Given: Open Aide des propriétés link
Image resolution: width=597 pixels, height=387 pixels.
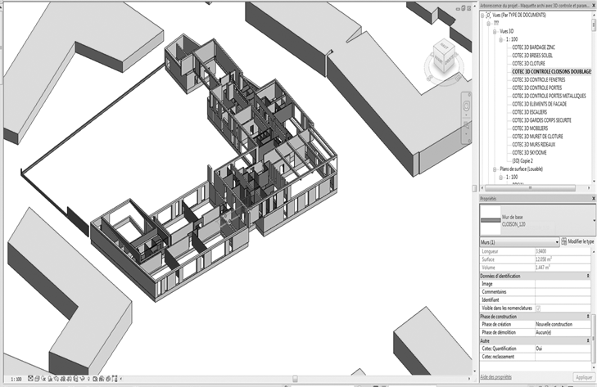Looking at the screenshot, I should [x=496, y=376].
